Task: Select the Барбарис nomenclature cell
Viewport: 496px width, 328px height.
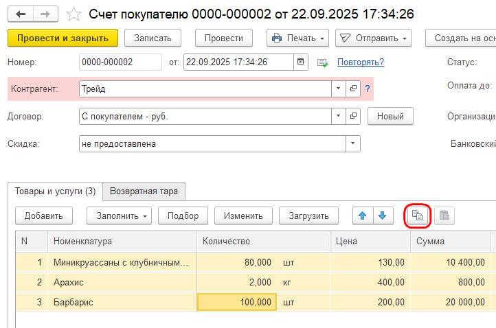Action: point(122,302)
